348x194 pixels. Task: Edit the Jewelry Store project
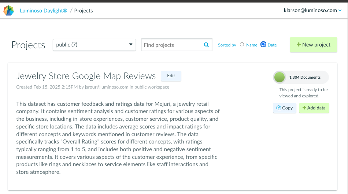click(x=171, y=76)
